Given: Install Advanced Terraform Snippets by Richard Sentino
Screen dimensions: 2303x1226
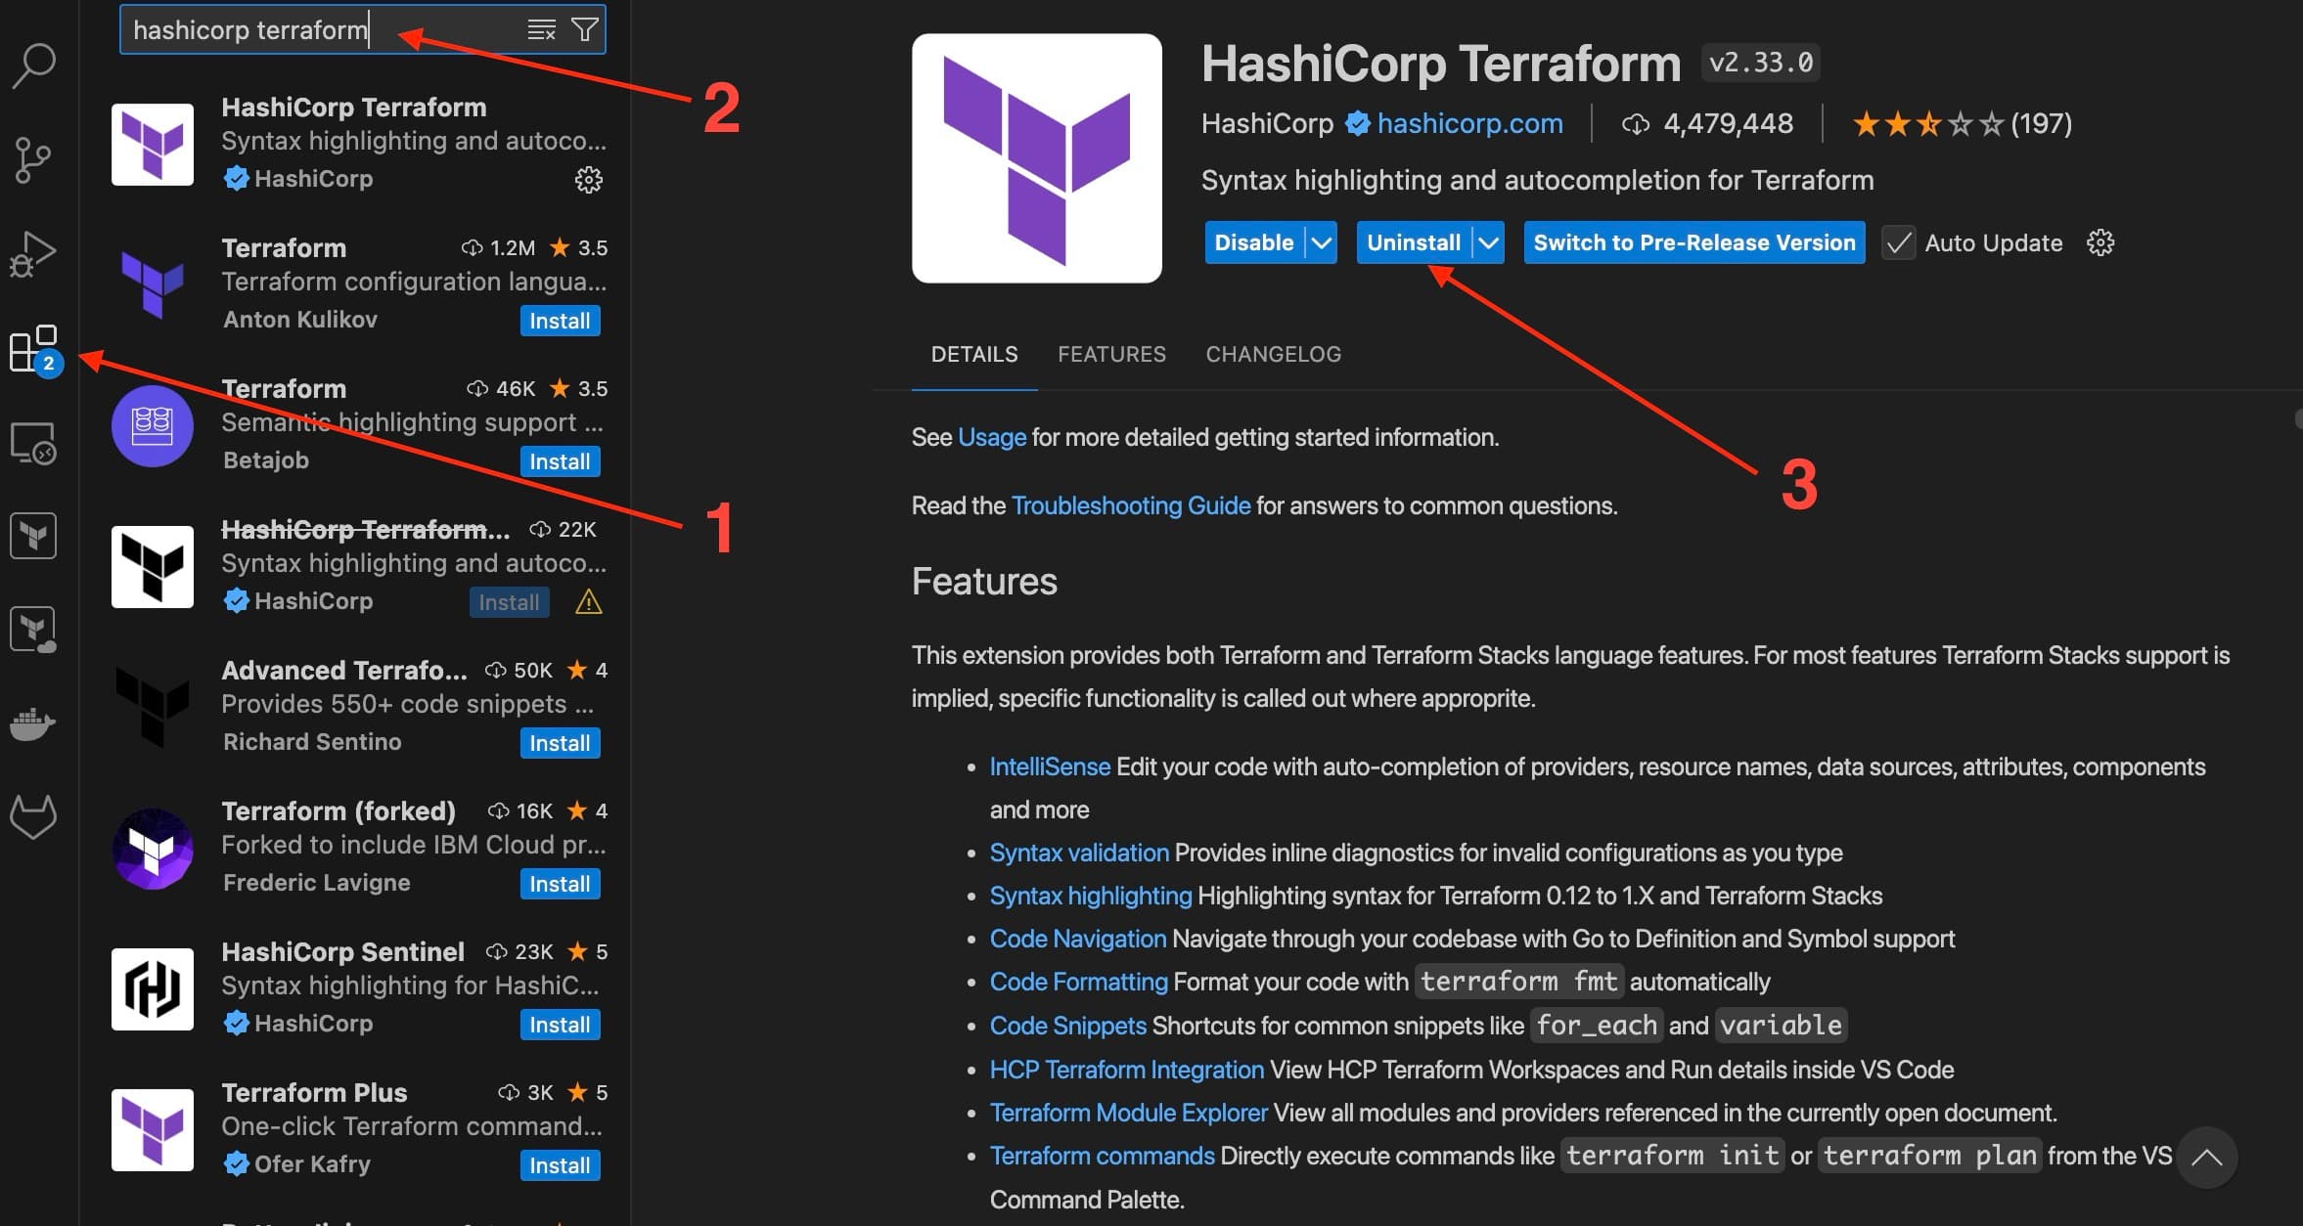Looking at the screenshot, I should (x=560, y=743).
